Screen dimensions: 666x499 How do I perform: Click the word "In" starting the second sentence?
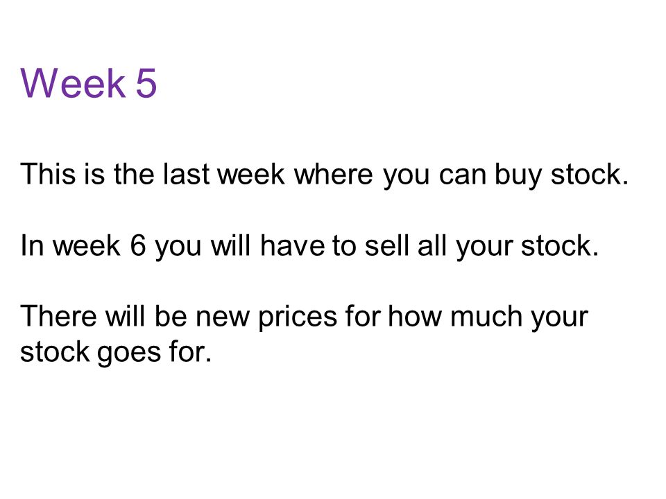point(32,245)
